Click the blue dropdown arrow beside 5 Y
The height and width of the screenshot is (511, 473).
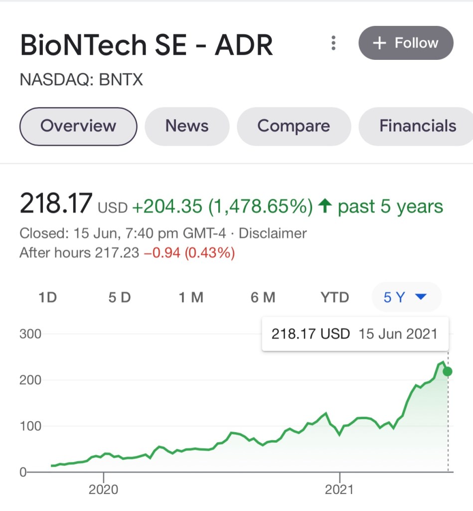[421, 297]
